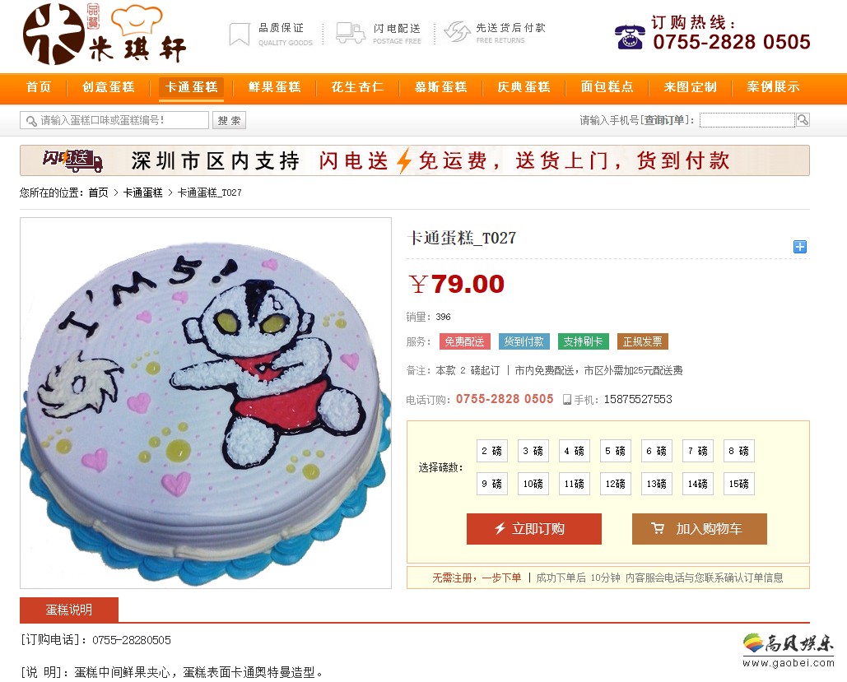Click the quality goods bookmark icon

[x=240, y=34]
